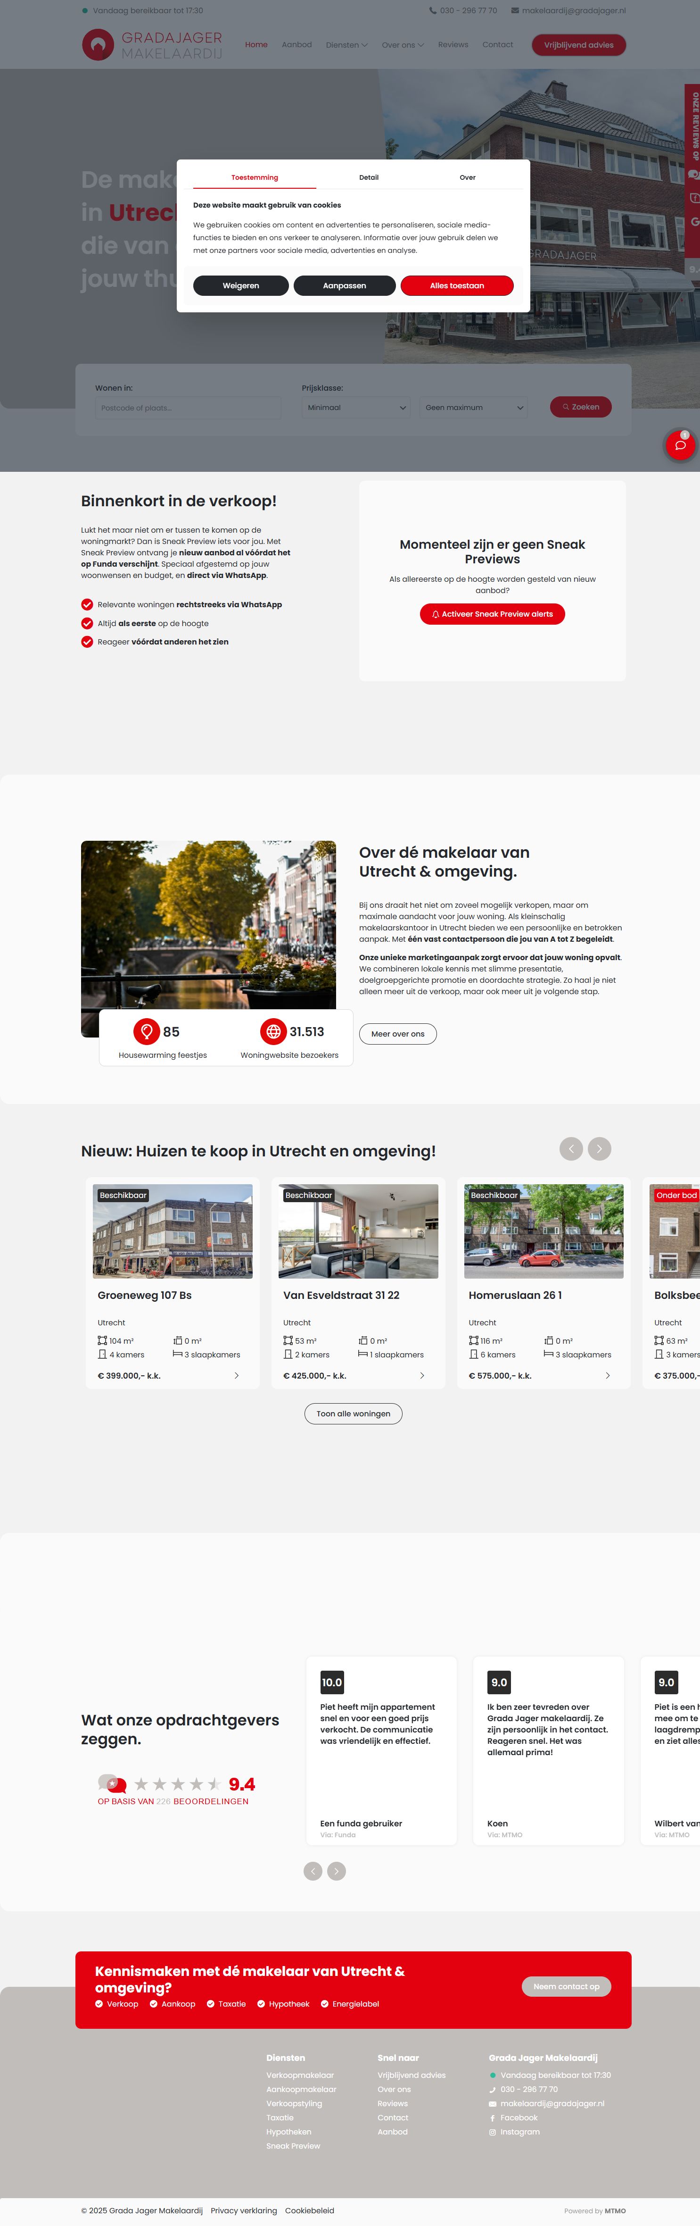Click the Grada Jager Makelaardij logo
The image size is (700, 2226).
[x=152, y=45]
